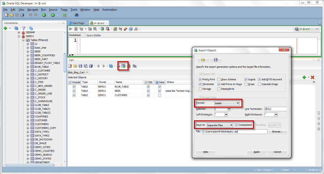Click the SQL History clock icon
This screenshot has height=174, width=324.
tap(131, 29)
